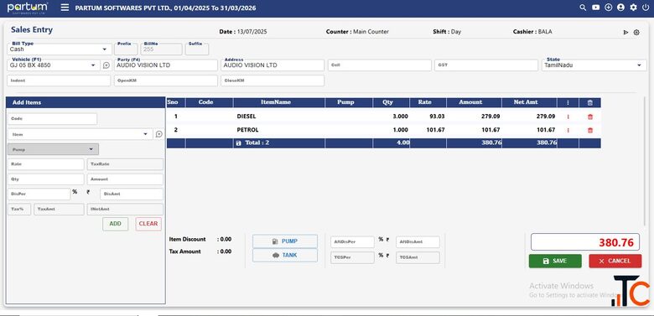This screenshot has width=654, height=316.
Task: Open more options for DIESEL row
Action: tap(568, 117)
